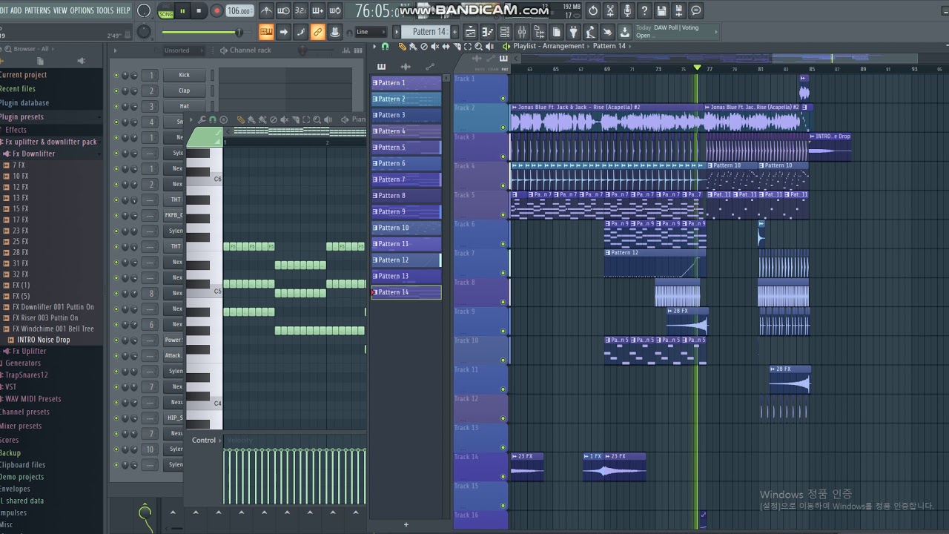This screenshot has width=949, height=534.
Task: Open the playlist view icon
Action: pyautogui.click(x=471, y=32)
